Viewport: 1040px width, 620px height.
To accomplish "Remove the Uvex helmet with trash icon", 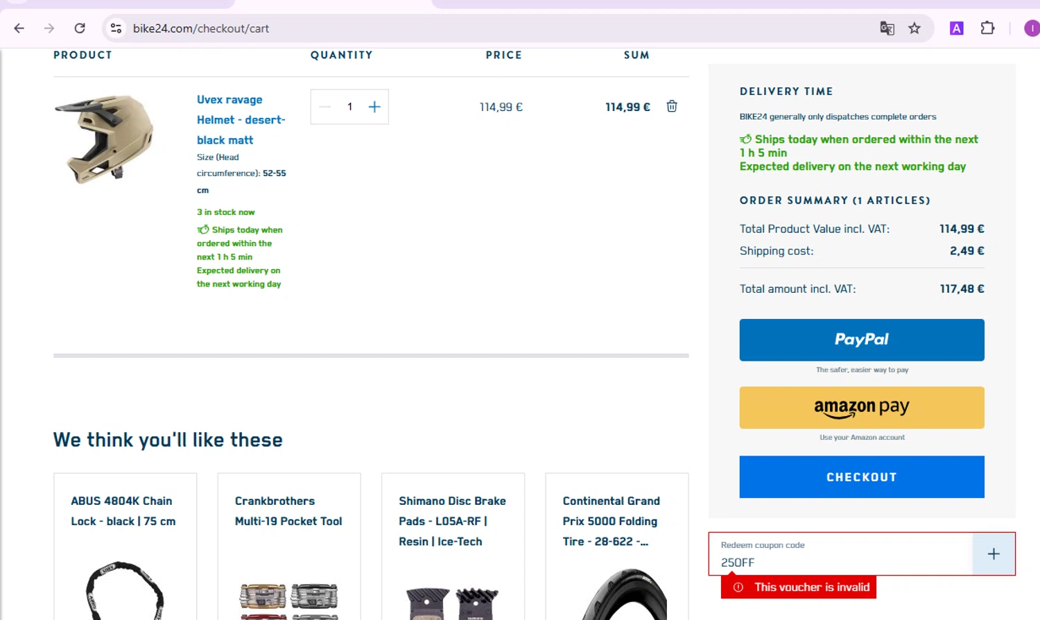I will [x=672, y=106].
